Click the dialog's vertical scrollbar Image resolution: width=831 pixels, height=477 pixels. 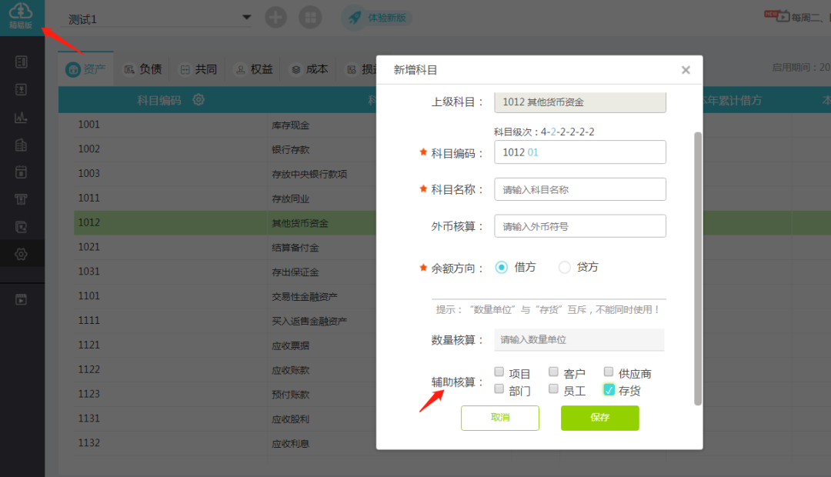[698, 268]
